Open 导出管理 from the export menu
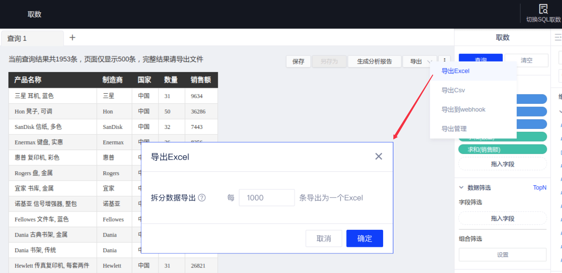Screen dimensions: 562x273 454,129
